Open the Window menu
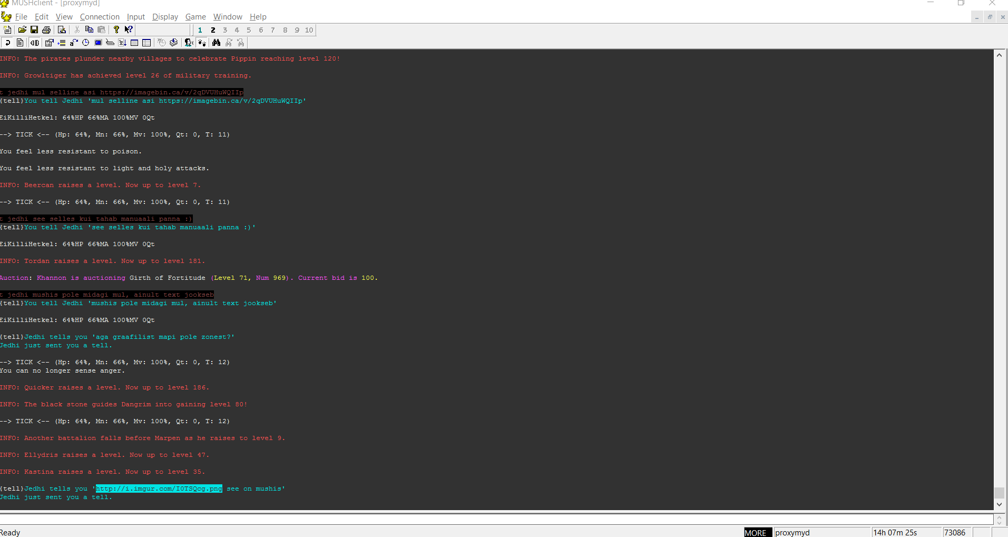Screen dimensions: 1008x537 (x=228, y=17)
